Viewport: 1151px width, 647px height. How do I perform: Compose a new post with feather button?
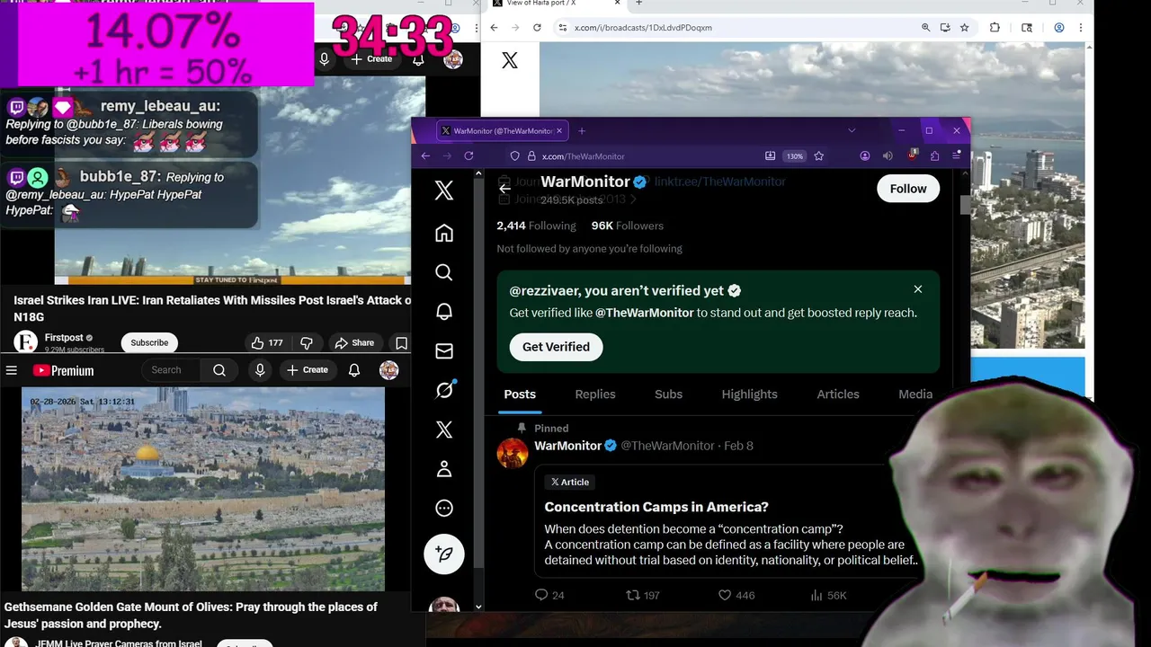[444, 554]
